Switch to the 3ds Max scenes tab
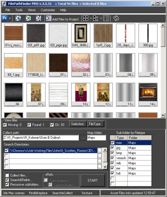167x197 pixels. [x=14, y=193]
